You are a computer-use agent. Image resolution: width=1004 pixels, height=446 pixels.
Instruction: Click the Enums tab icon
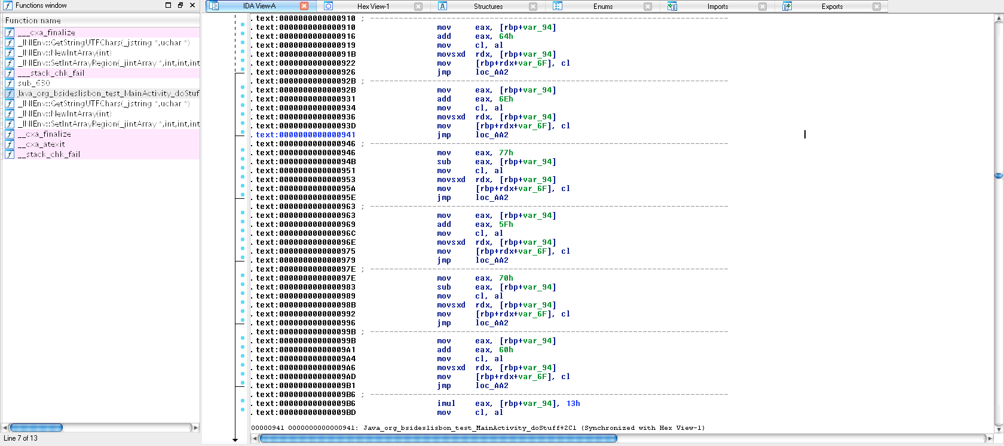pos(558,6)
